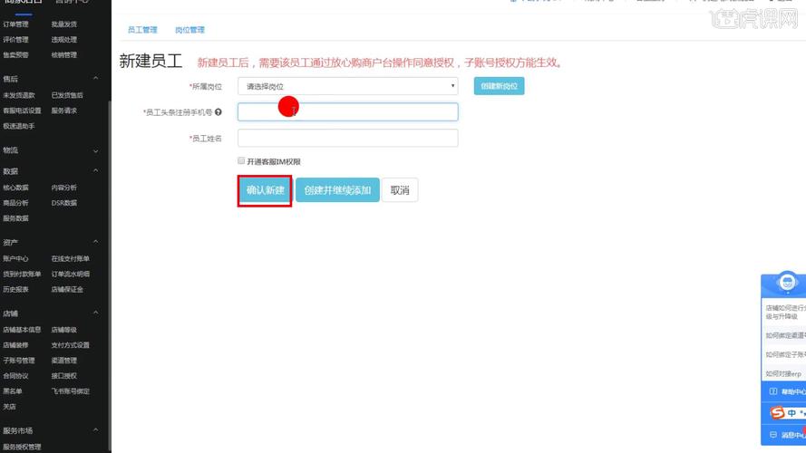Open the 所属岗位 position dropdown
The image size is (806, 453).
point(348,86)
